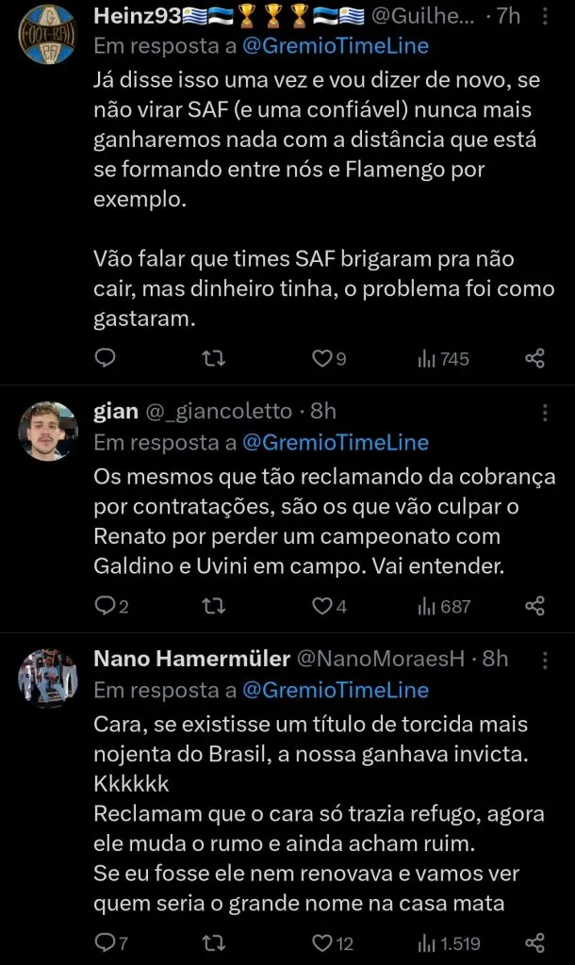The height and width of the screenshot is (965, 575).
Task: Click the @_giancoletto username handle
Action: (213, 411)
